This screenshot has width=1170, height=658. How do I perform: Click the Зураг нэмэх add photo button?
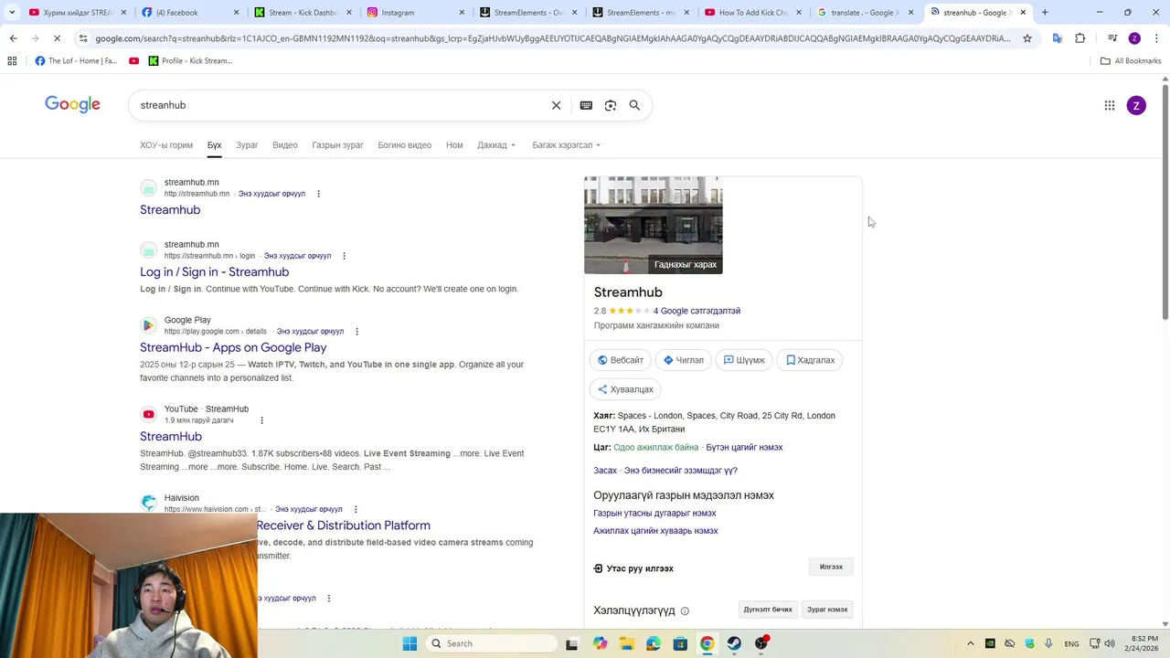tap(827, 610)
